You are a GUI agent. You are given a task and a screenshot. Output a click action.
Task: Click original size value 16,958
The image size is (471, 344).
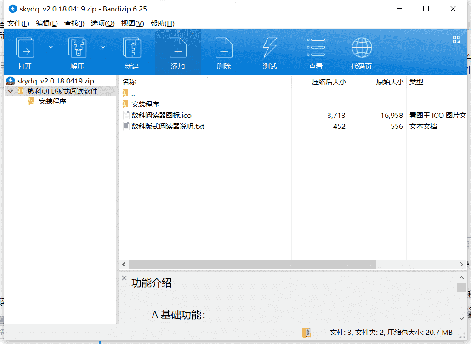392,116
